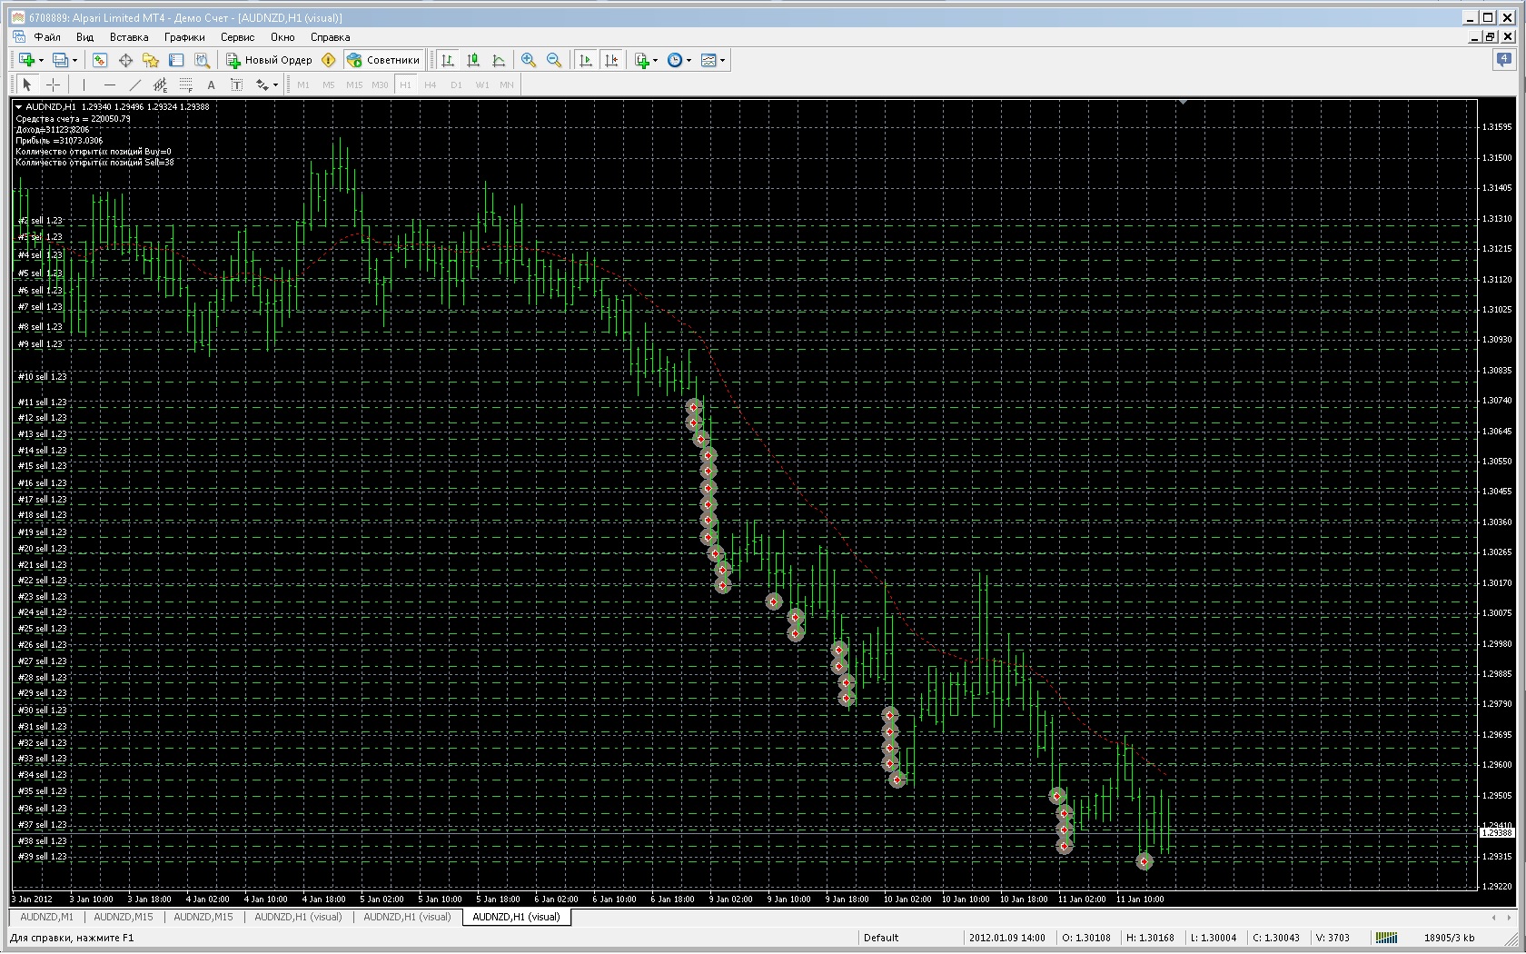The height and width of the screenshot is (954, 1526).
Task: Click the 1.29388 current price label
Action: pyautogui.click(x=1496, y=832)
